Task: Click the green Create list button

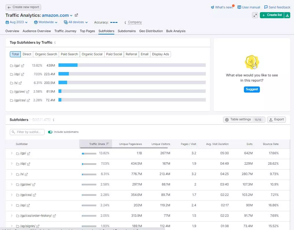Action: click(x=272, y=15)
